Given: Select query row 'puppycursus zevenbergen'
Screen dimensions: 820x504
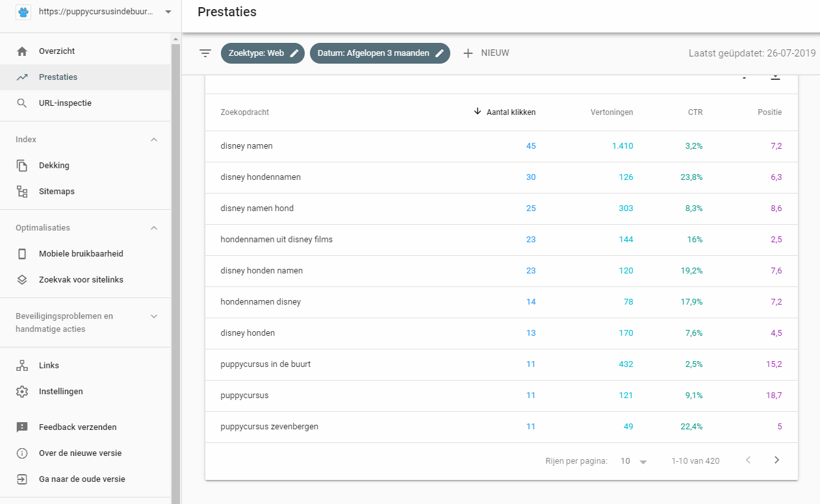Looking at the screenshot, I should [502, 427].
